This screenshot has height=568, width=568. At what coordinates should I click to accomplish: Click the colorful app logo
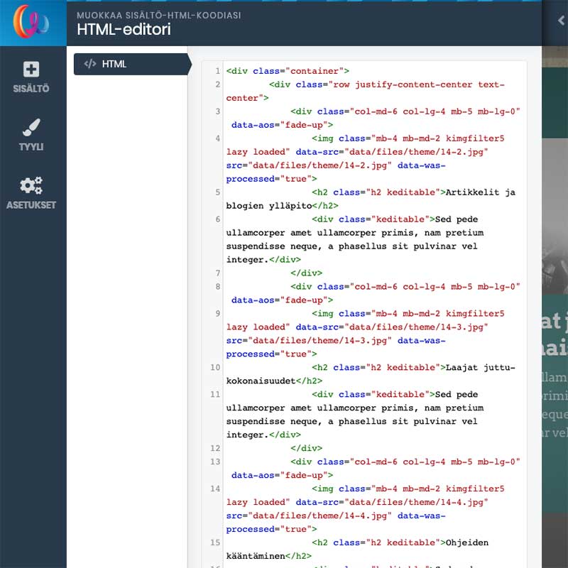(33, 22)
